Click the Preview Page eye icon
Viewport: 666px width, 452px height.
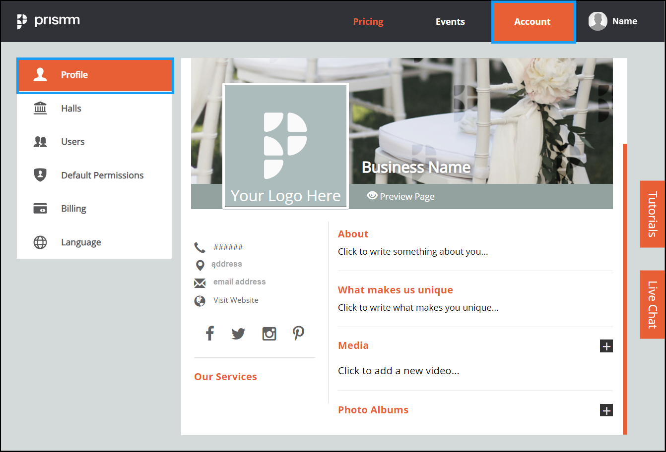tap(372, 196)
